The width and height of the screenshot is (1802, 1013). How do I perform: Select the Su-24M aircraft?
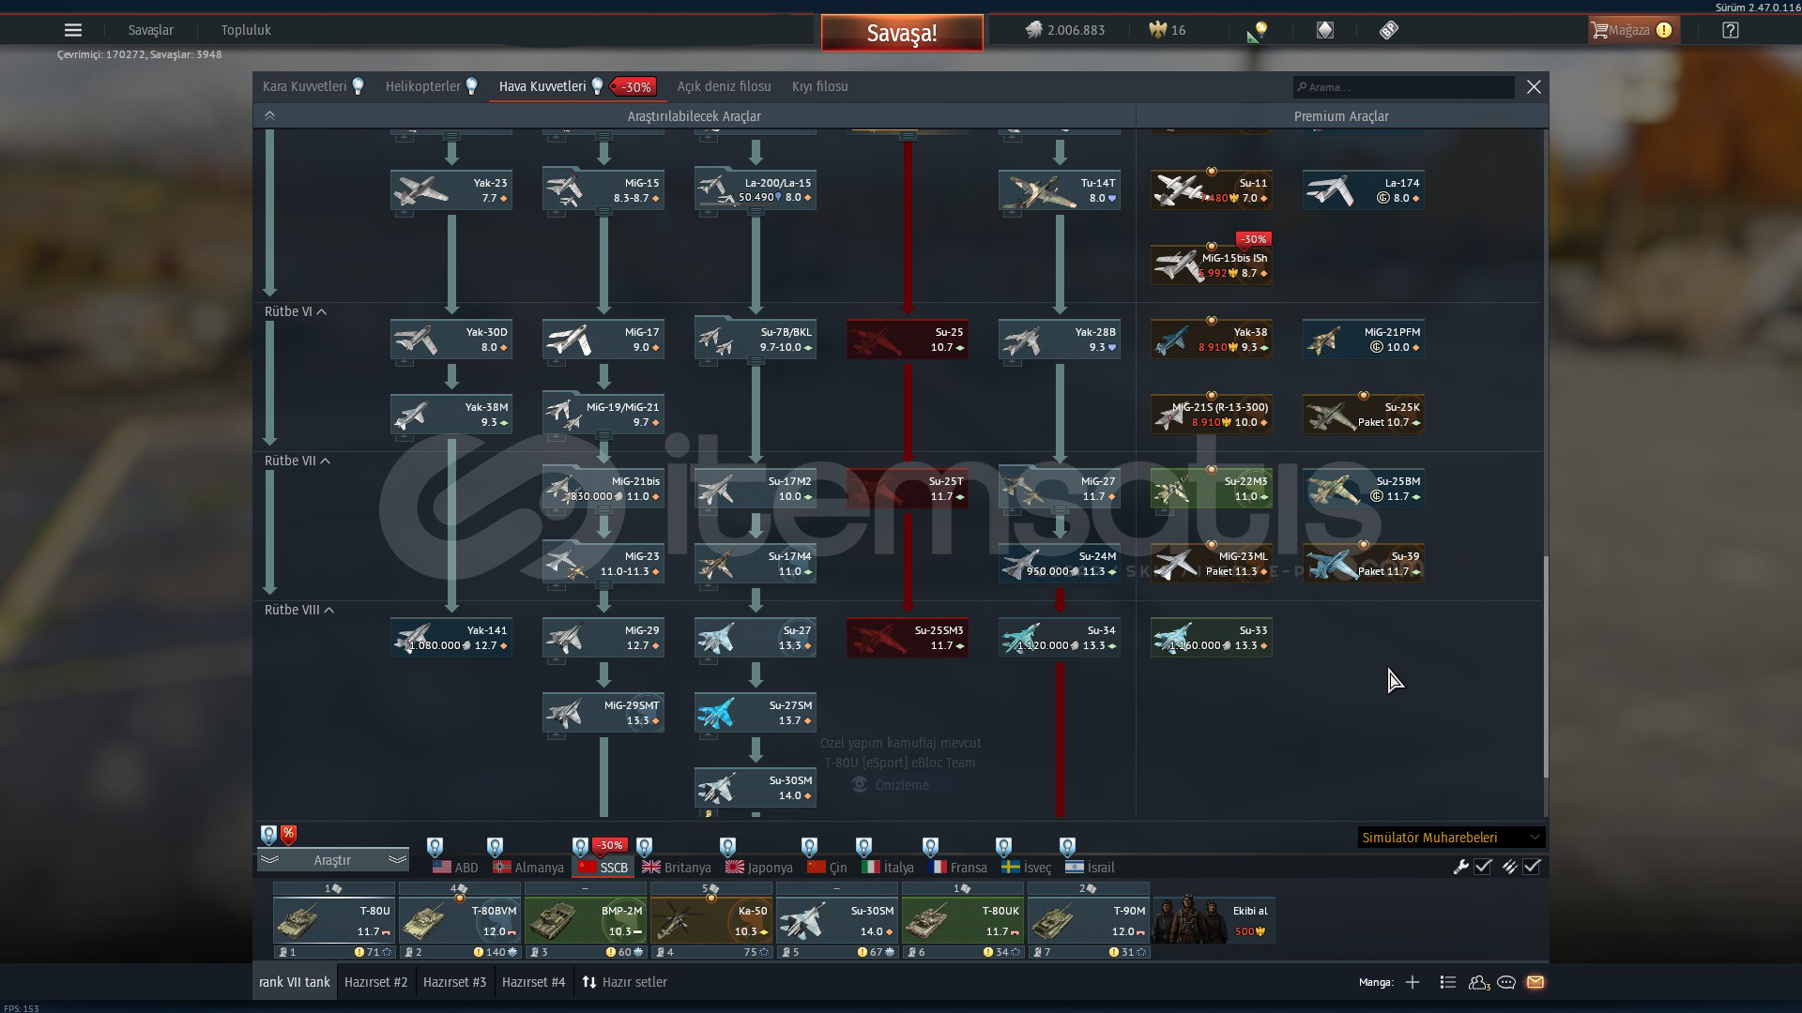[1060, 563]
